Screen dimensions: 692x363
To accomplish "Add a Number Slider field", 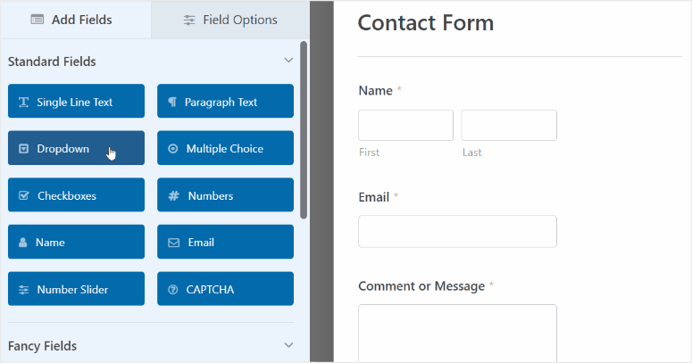I will pos(76,289).
